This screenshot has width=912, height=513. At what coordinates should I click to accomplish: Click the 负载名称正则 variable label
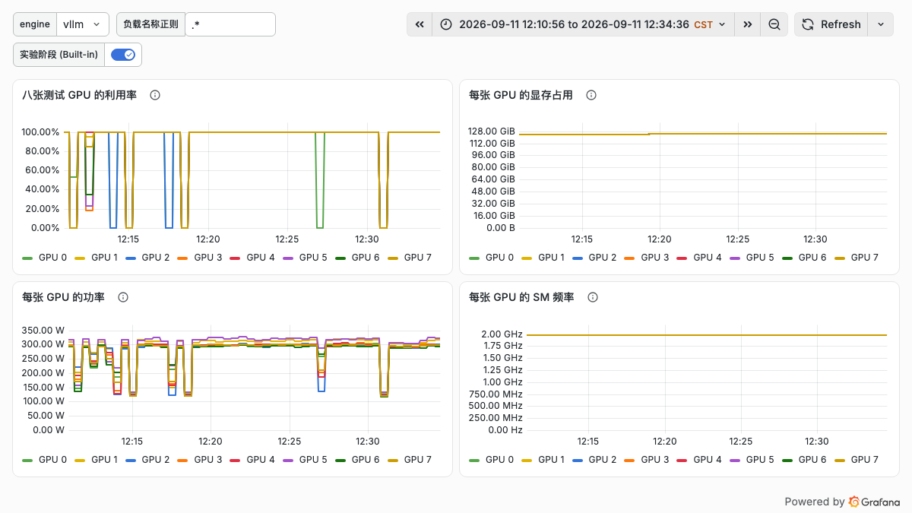pyautogui.click(x=150, y=24)
